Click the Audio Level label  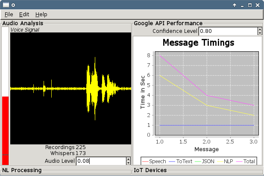[x=60, y=161]
